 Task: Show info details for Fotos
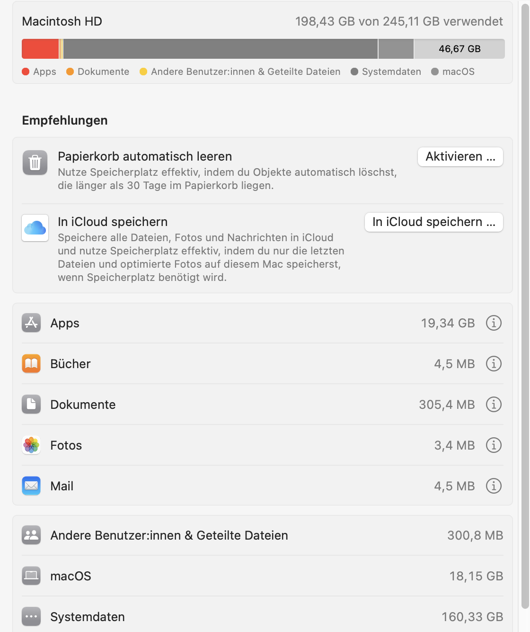(x=494, y=445)
